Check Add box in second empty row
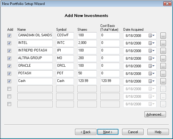The image size is (173, 139). tap(9, 96)
